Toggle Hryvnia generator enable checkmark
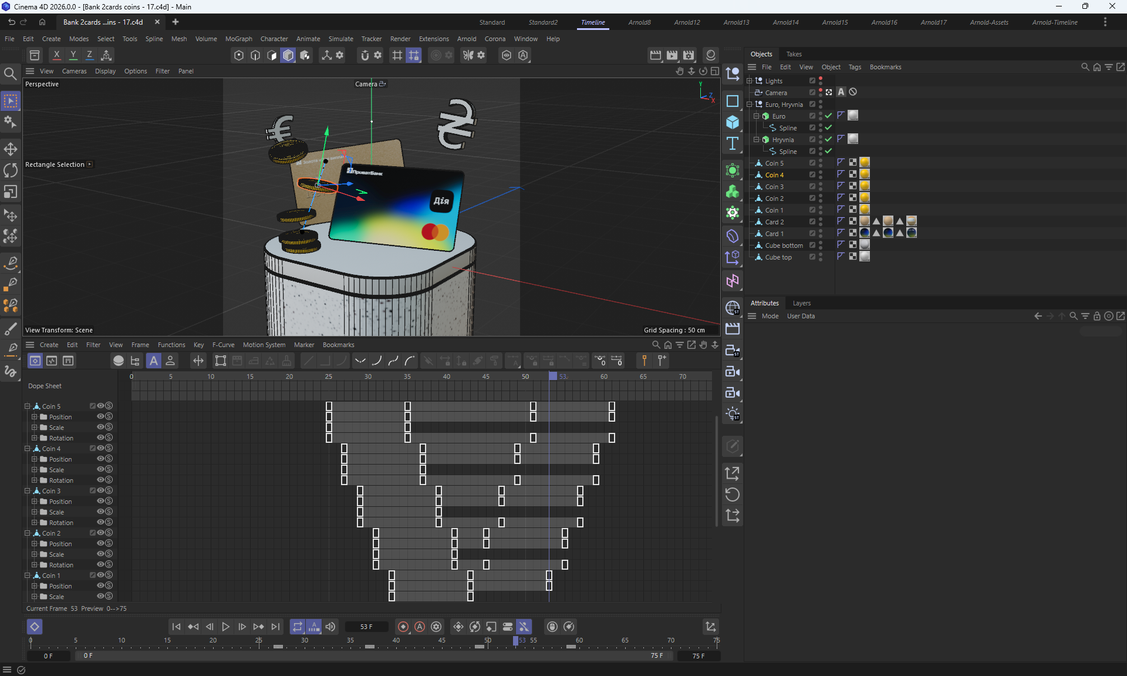This screenshot has height=676, width=1127. (x=828, y=140)
